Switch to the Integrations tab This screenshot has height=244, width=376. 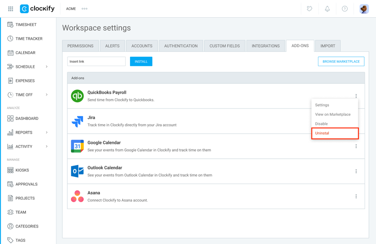point(265,46)
